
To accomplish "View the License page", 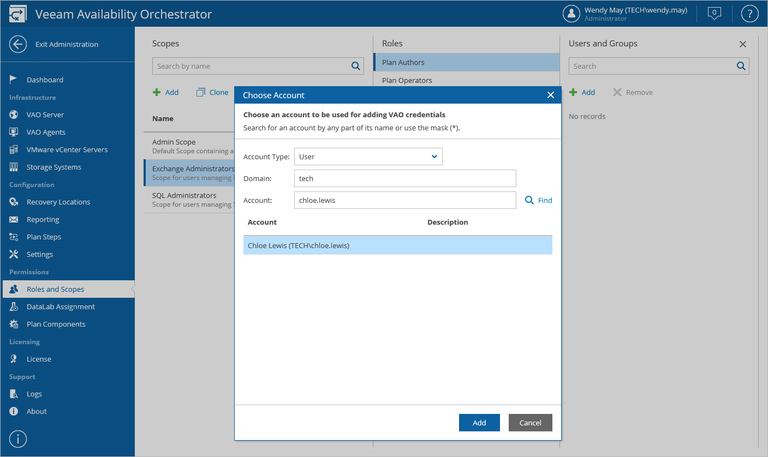I will click(39, 359).
